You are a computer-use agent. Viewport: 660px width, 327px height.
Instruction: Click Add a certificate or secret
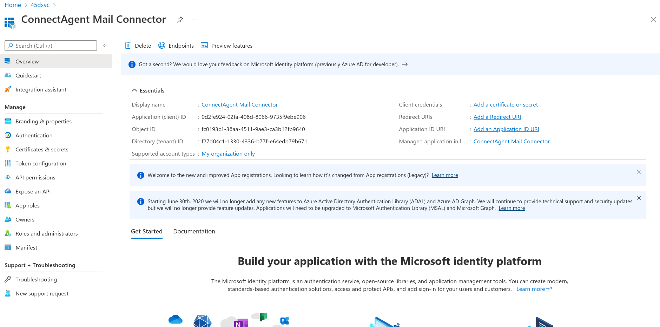[x=506, y=104]
